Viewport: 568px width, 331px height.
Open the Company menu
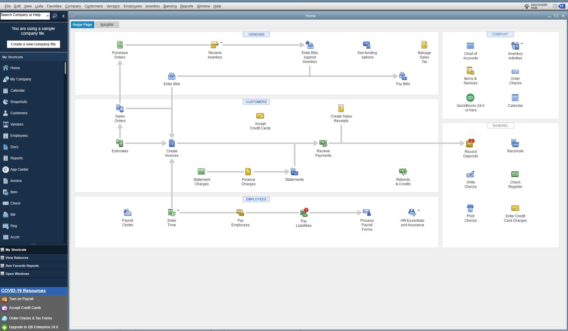coord(73,6)
